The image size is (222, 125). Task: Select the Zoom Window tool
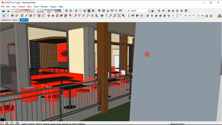point(115,16)
